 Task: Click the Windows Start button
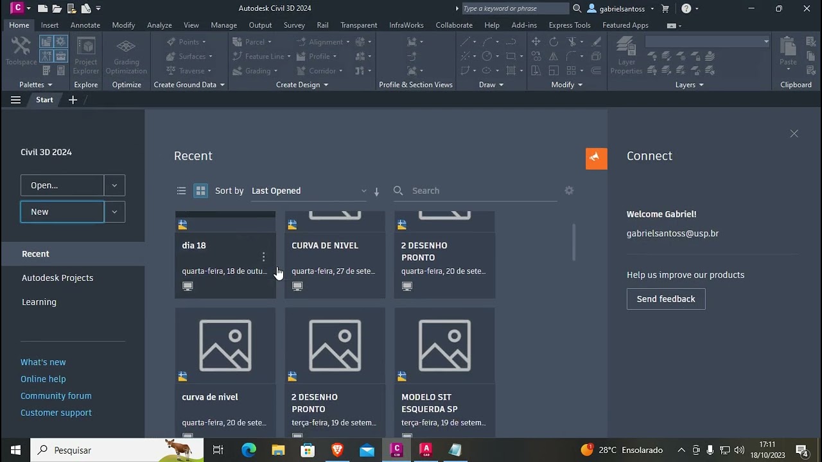click(x=15, y=450)
